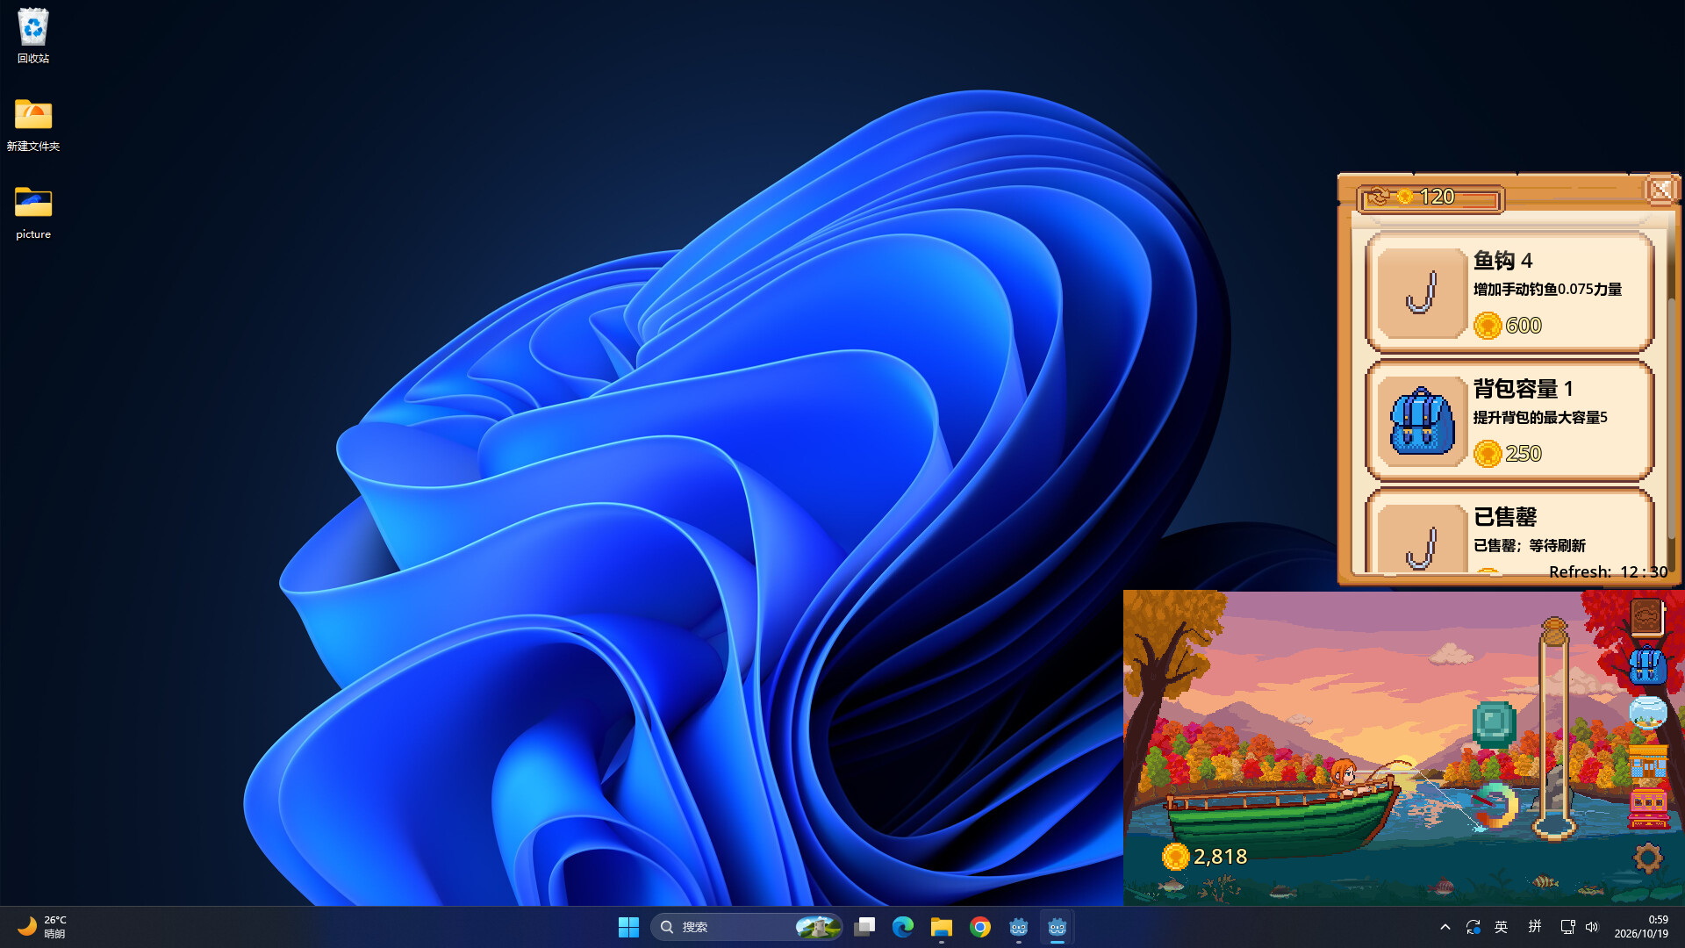1685x948 pixels.
Task: Click the taskbar search box 搜索
Action: point(746,927)
